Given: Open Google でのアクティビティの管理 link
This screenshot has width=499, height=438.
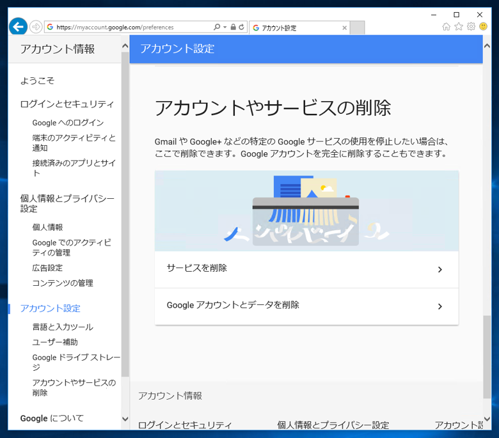Looking at the screenshot, I should click(x=72, y=247).
